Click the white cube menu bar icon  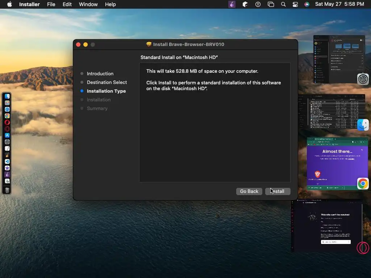(x=245, y=4)
